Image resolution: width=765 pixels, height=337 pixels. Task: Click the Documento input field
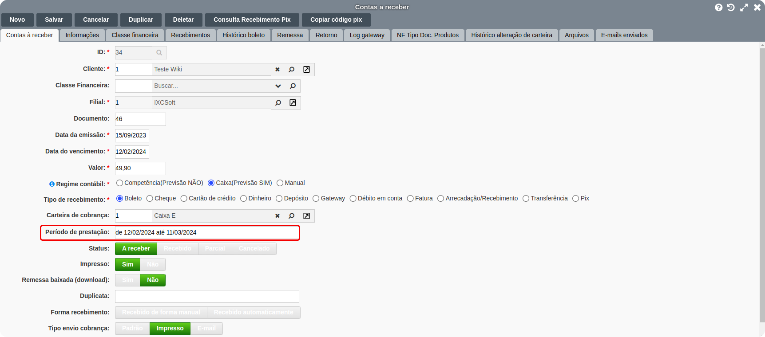[140, 119]
